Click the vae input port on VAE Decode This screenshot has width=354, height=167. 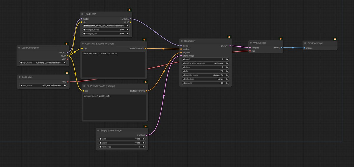click(x=250, y=51)
